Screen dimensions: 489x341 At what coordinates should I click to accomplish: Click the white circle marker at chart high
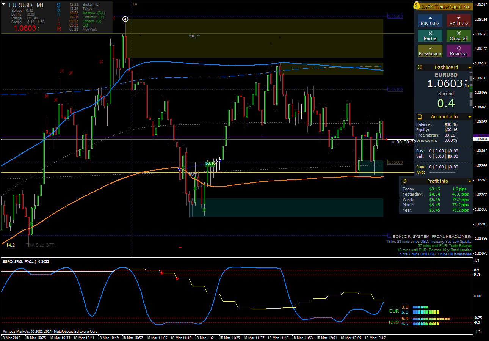pos(125,19)
